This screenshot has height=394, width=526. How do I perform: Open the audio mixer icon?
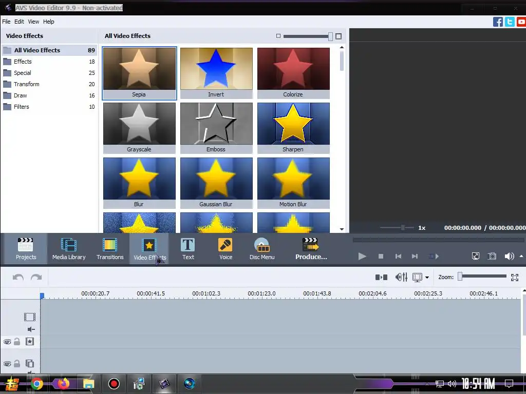tap(401, 277)
